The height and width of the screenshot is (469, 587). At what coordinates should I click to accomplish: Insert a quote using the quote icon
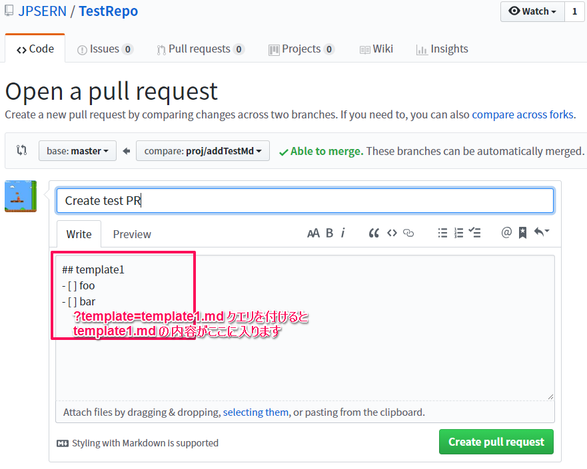(x=374, y=234)
